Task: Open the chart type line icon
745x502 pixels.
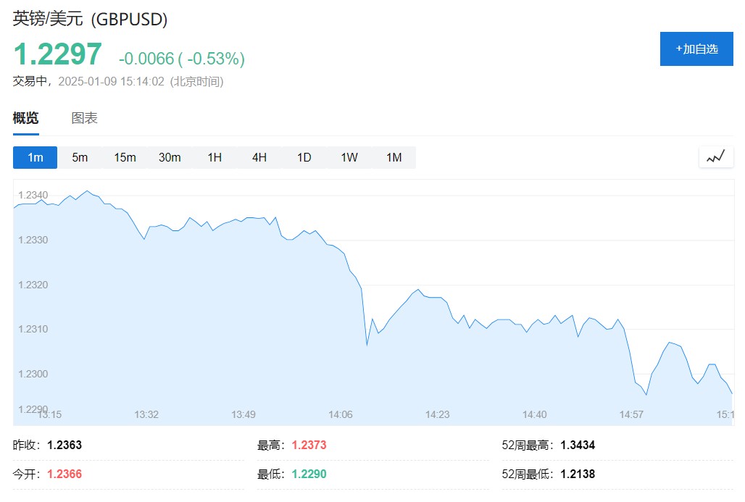Action: pos(716,157)
